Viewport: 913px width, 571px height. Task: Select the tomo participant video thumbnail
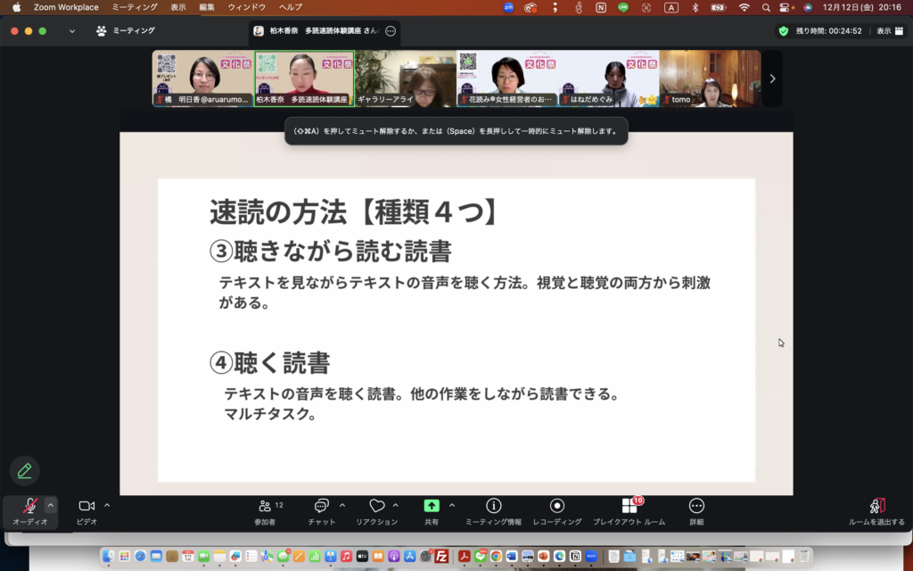(710, 79)
